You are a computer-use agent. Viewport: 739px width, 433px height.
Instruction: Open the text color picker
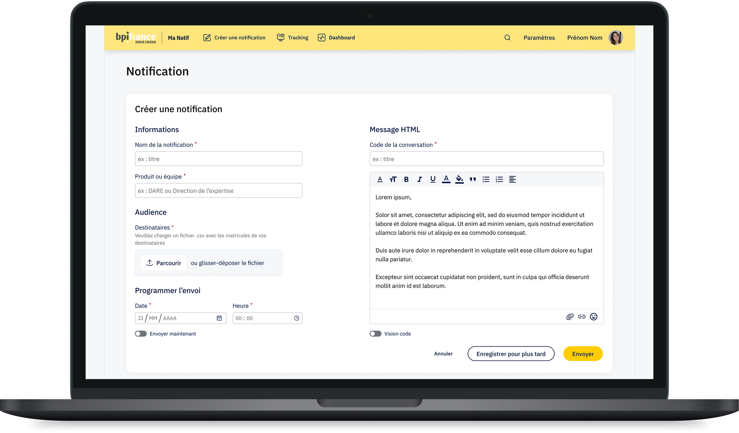446,179
